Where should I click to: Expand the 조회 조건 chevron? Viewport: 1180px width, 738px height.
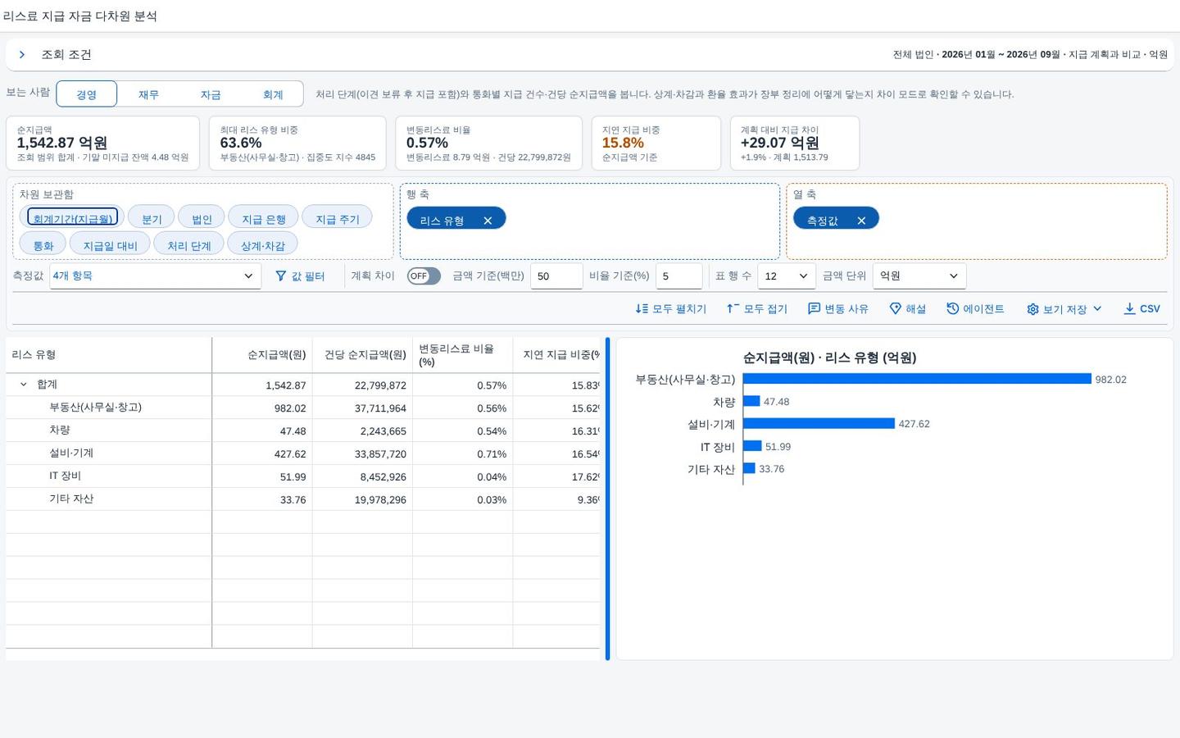[22, 55]
